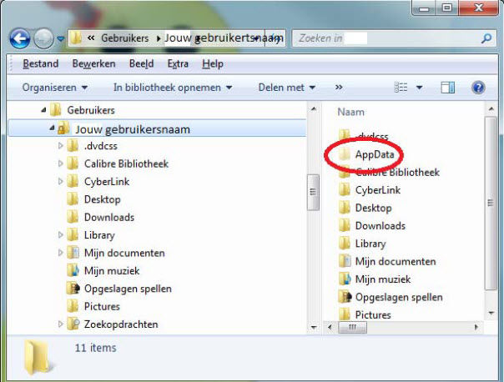Expand Zoekopdrachten in the tree

pos(60,324)
